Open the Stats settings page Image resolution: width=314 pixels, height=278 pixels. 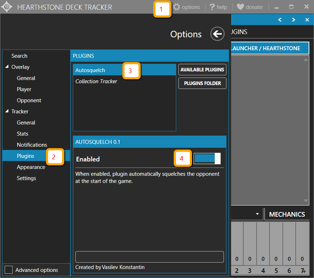tap(22, 134)
